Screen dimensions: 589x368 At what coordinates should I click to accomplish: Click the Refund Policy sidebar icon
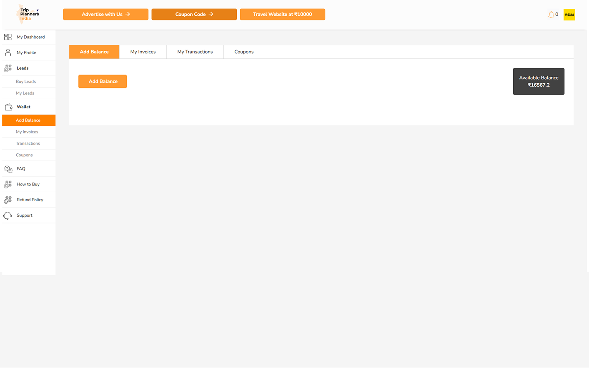pyautogui.click(x=8, y=200)
